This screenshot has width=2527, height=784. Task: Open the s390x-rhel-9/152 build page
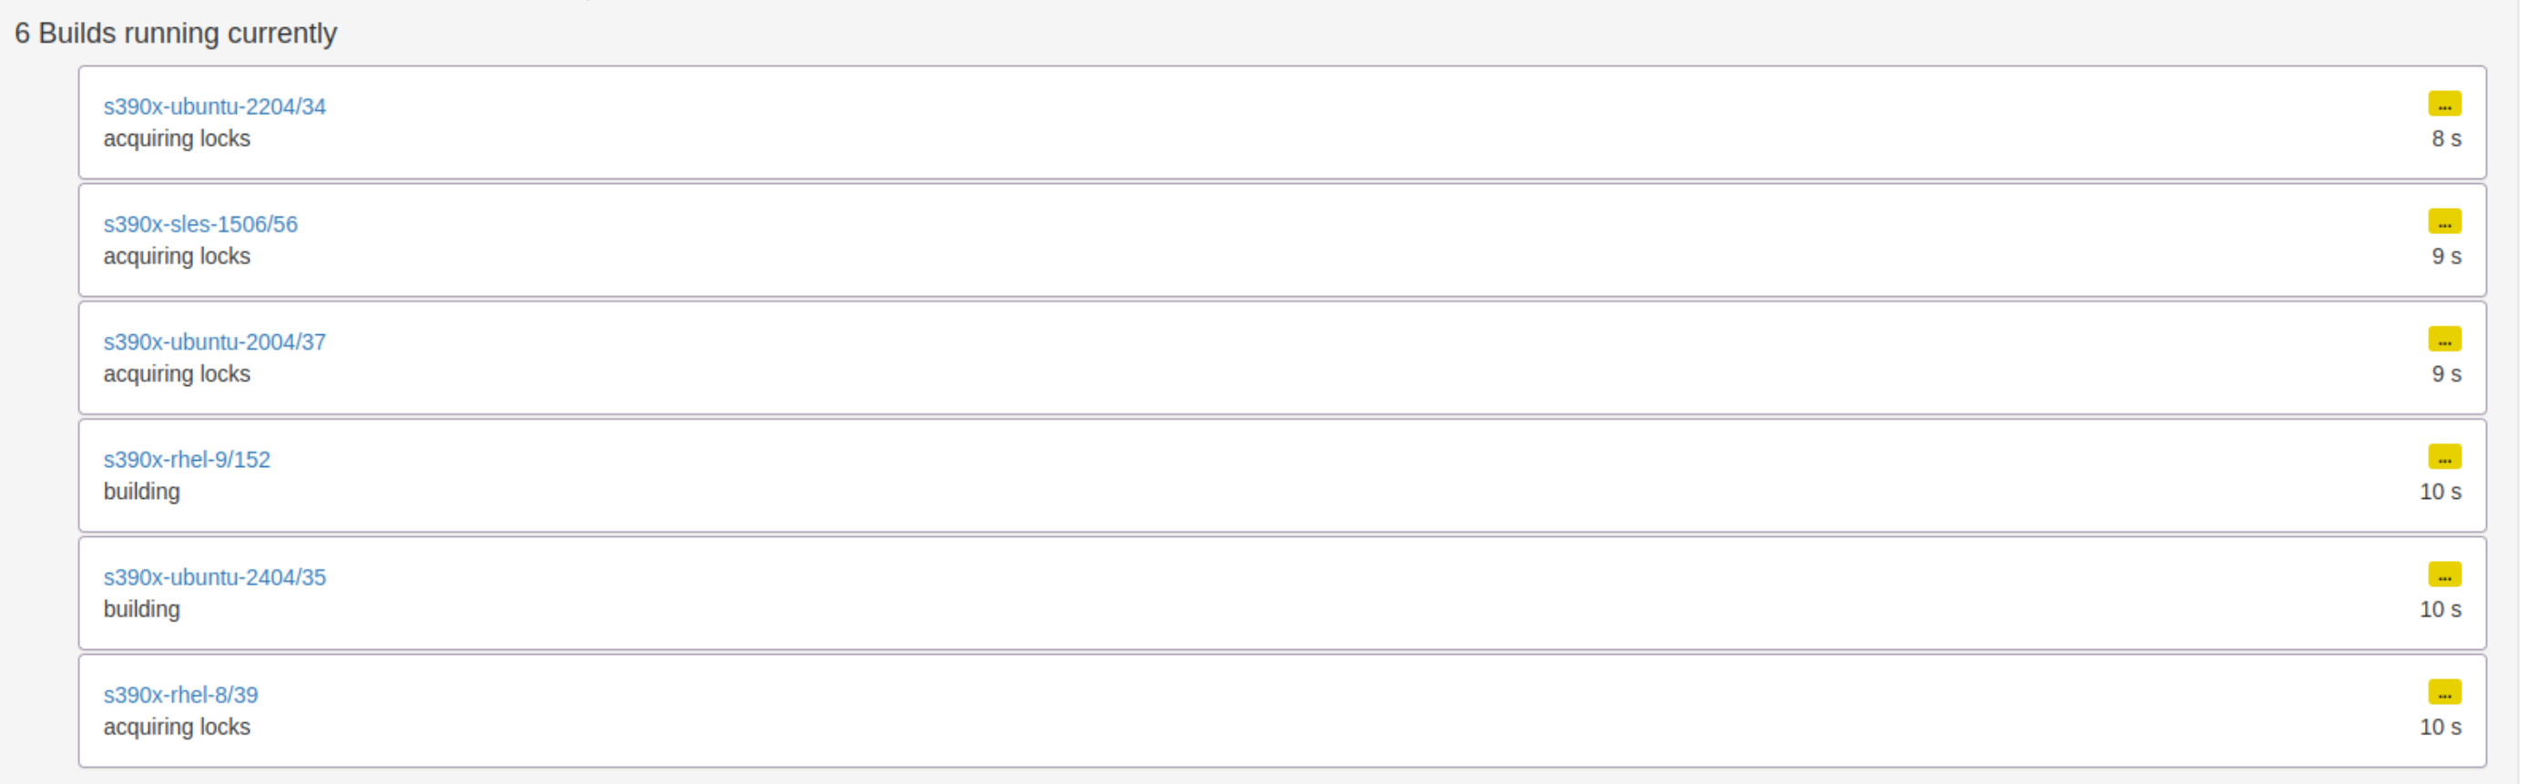tap(187, 459)
